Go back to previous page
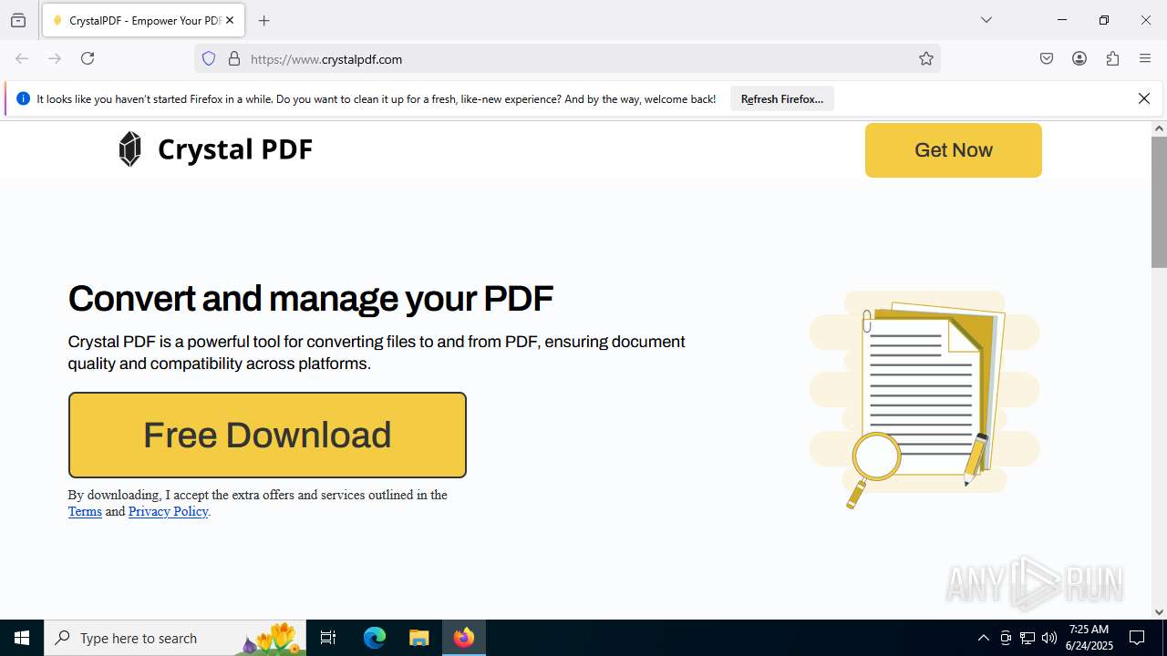This screenshot has height=656, width=1167. pos(22,58)
